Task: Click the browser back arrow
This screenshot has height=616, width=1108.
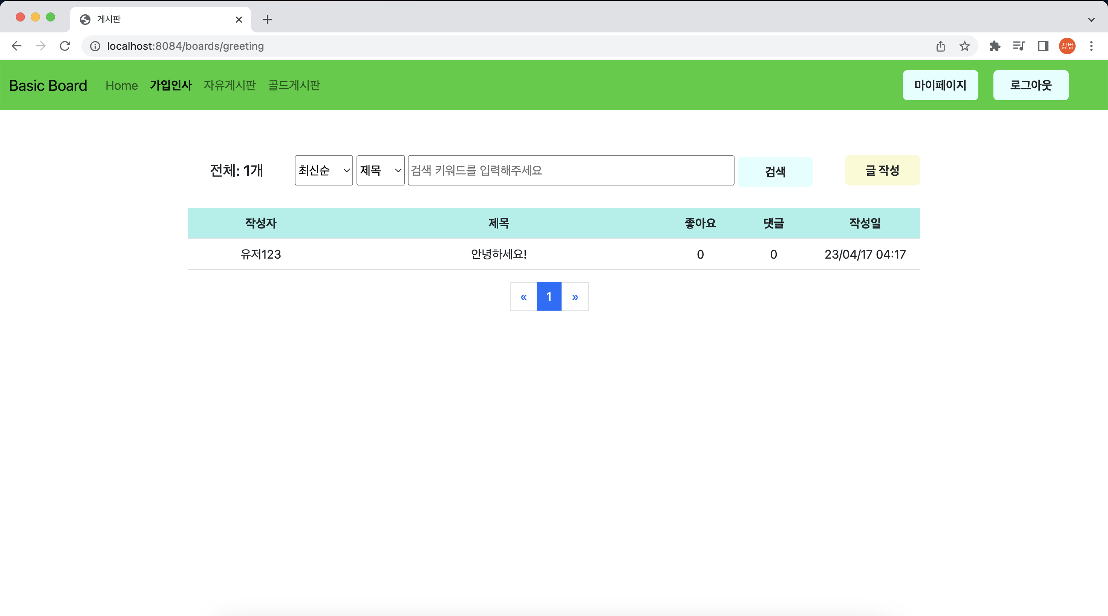Action: (16, 46)
